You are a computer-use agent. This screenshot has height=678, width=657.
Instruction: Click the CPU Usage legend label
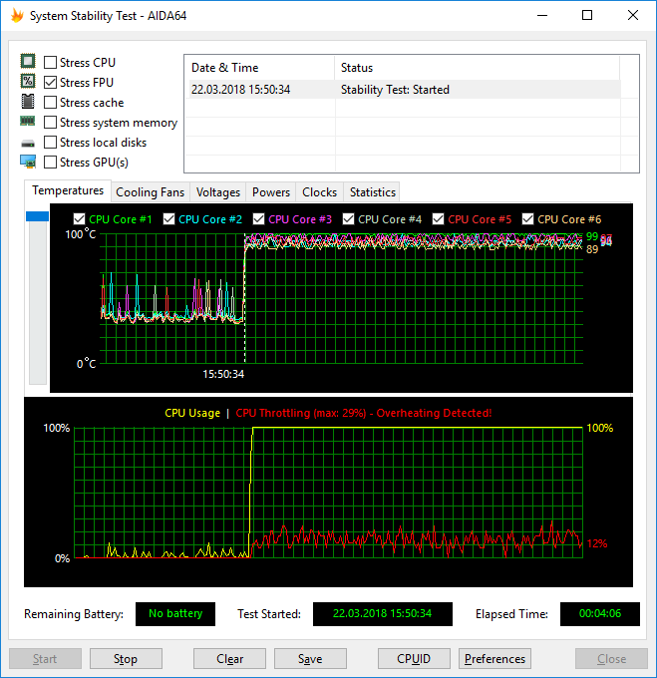click(x=192, y=413)
